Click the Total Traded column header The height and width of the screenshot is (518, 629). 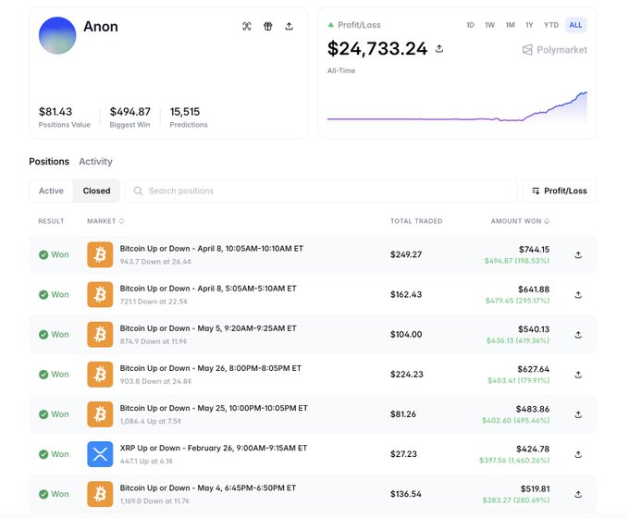416,221
